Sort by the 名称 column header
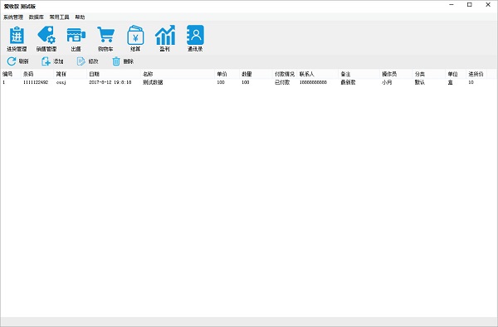Image resolution: width=498 pixels, height=327 pixels. tap(178, 74)
